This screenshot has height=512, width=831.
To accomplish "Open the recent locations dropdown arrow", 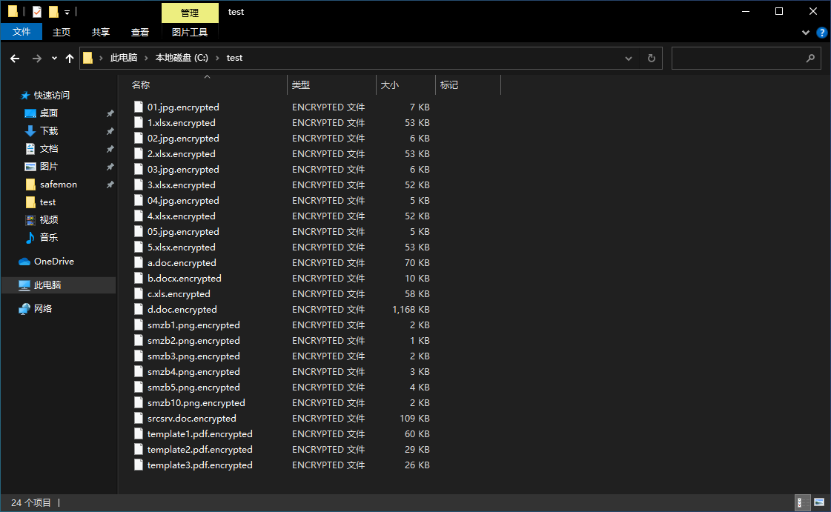I will click(x=54, y=59).
